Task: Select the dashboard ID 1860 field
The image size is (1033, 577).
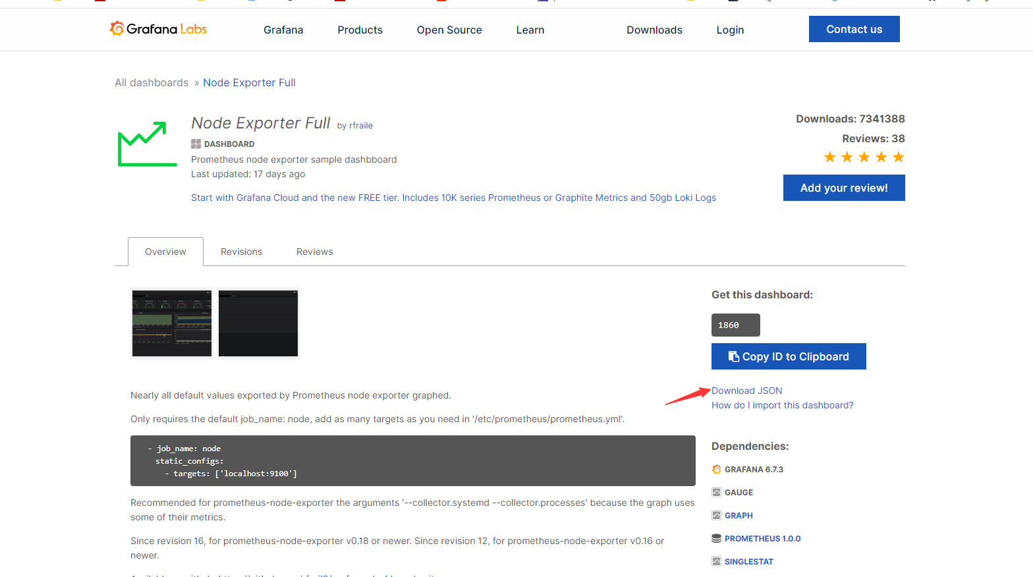Action: coord(735,325)
